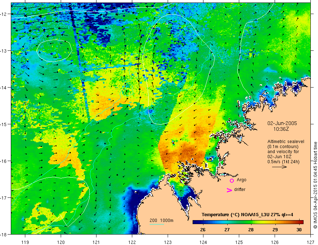
Task: Click the IMOS copyright timestamp text
Action: (315, 185)
